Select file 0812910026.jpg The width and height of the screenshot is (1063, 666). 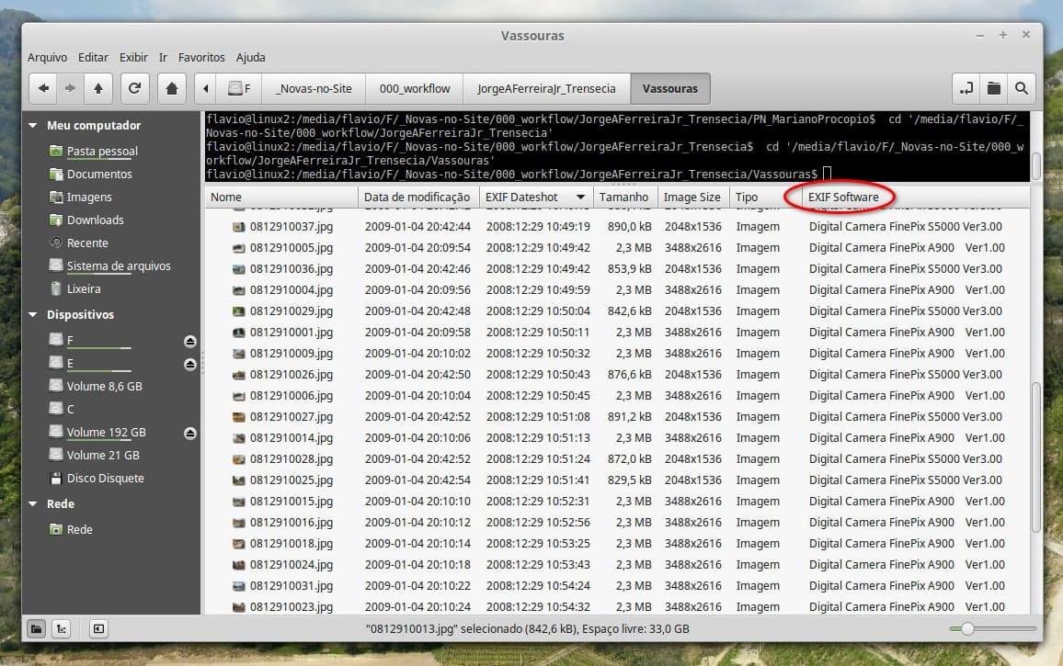click(291, 375)
